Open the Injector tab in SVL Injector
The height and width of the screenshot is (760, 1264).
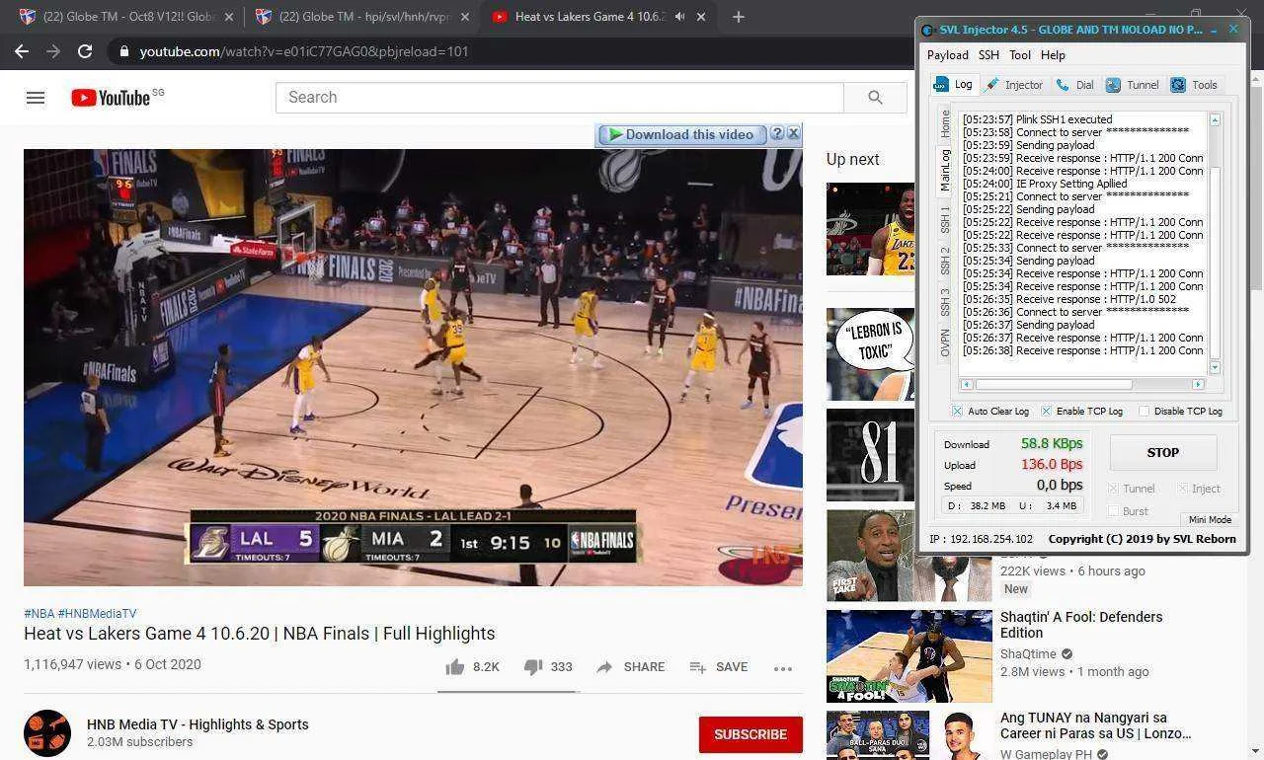click(1014, 85)
